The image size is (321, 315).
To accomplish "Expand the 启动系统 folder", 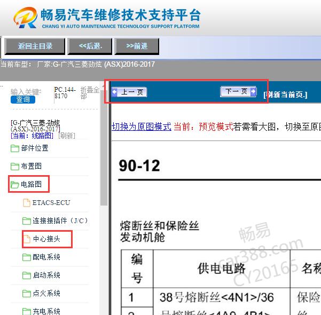I will (x=46, y=275).
